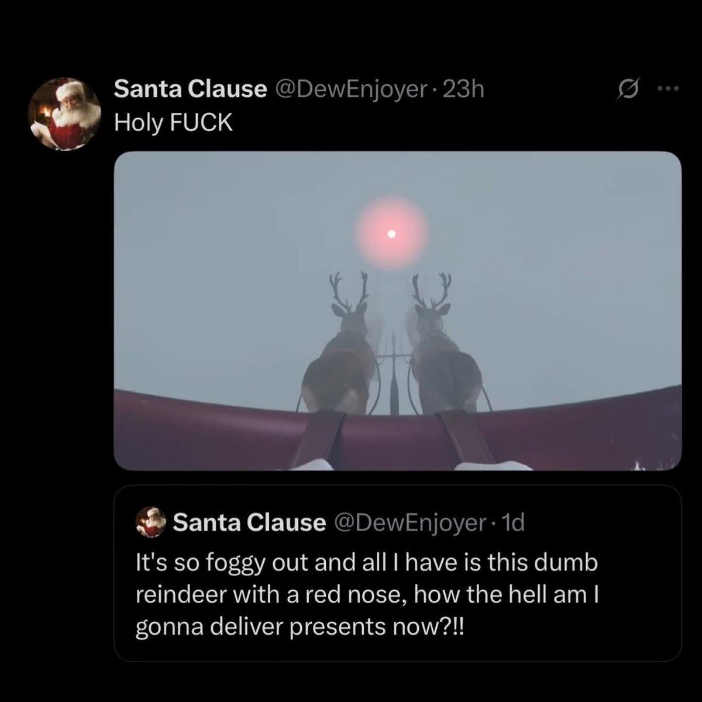The height and width of the screenshot is (702, 702).
Task: Open the three-dot more options menu
Action: 667,90
